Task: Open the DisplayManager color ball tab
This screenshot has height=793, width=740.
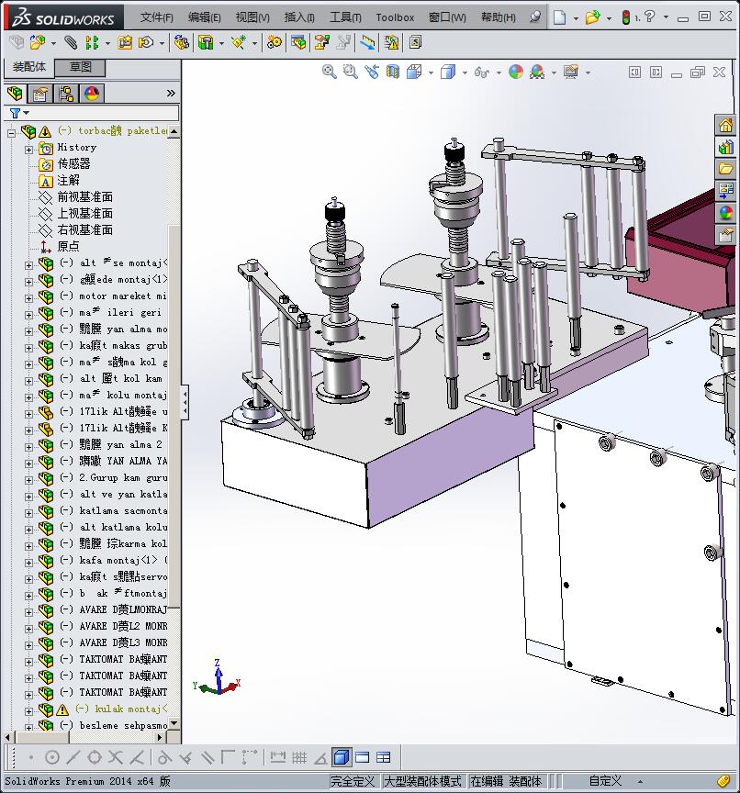Action: [x=92, y=93]
